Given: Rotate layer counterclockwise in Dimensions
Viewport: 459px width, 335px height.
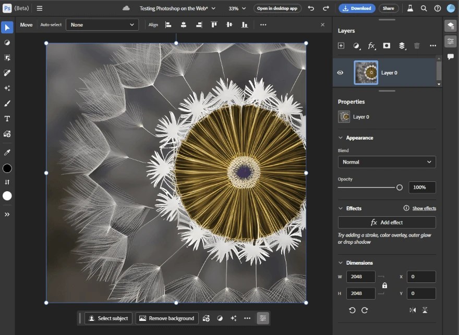Looking at the screenshot, I should point(352,310).
